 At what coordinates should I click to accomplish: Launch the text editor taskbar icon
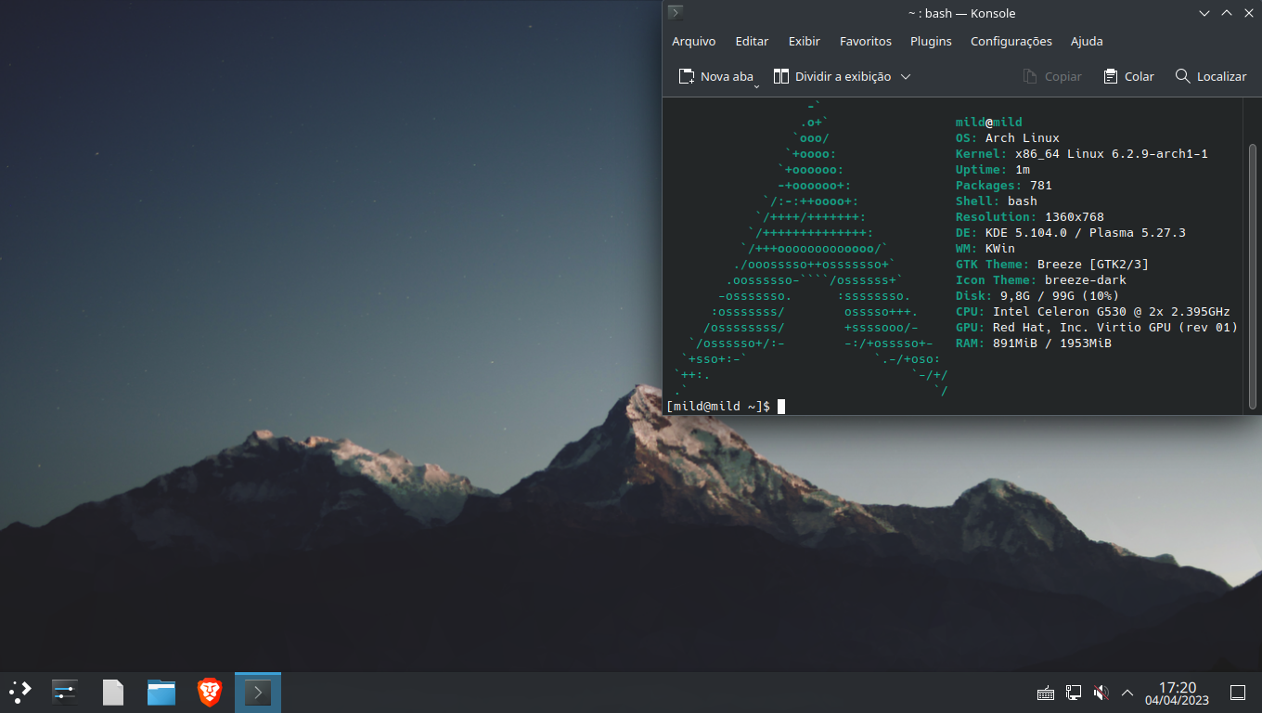point(113,692)
